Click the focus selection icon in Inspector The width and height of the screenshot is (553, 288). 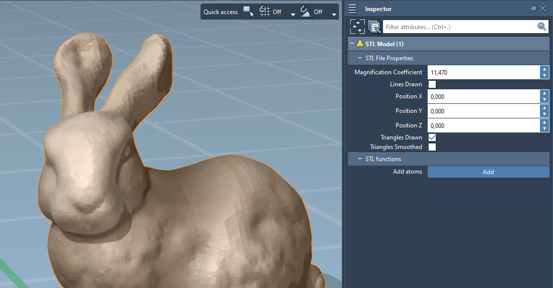click(x=357, y=27)
